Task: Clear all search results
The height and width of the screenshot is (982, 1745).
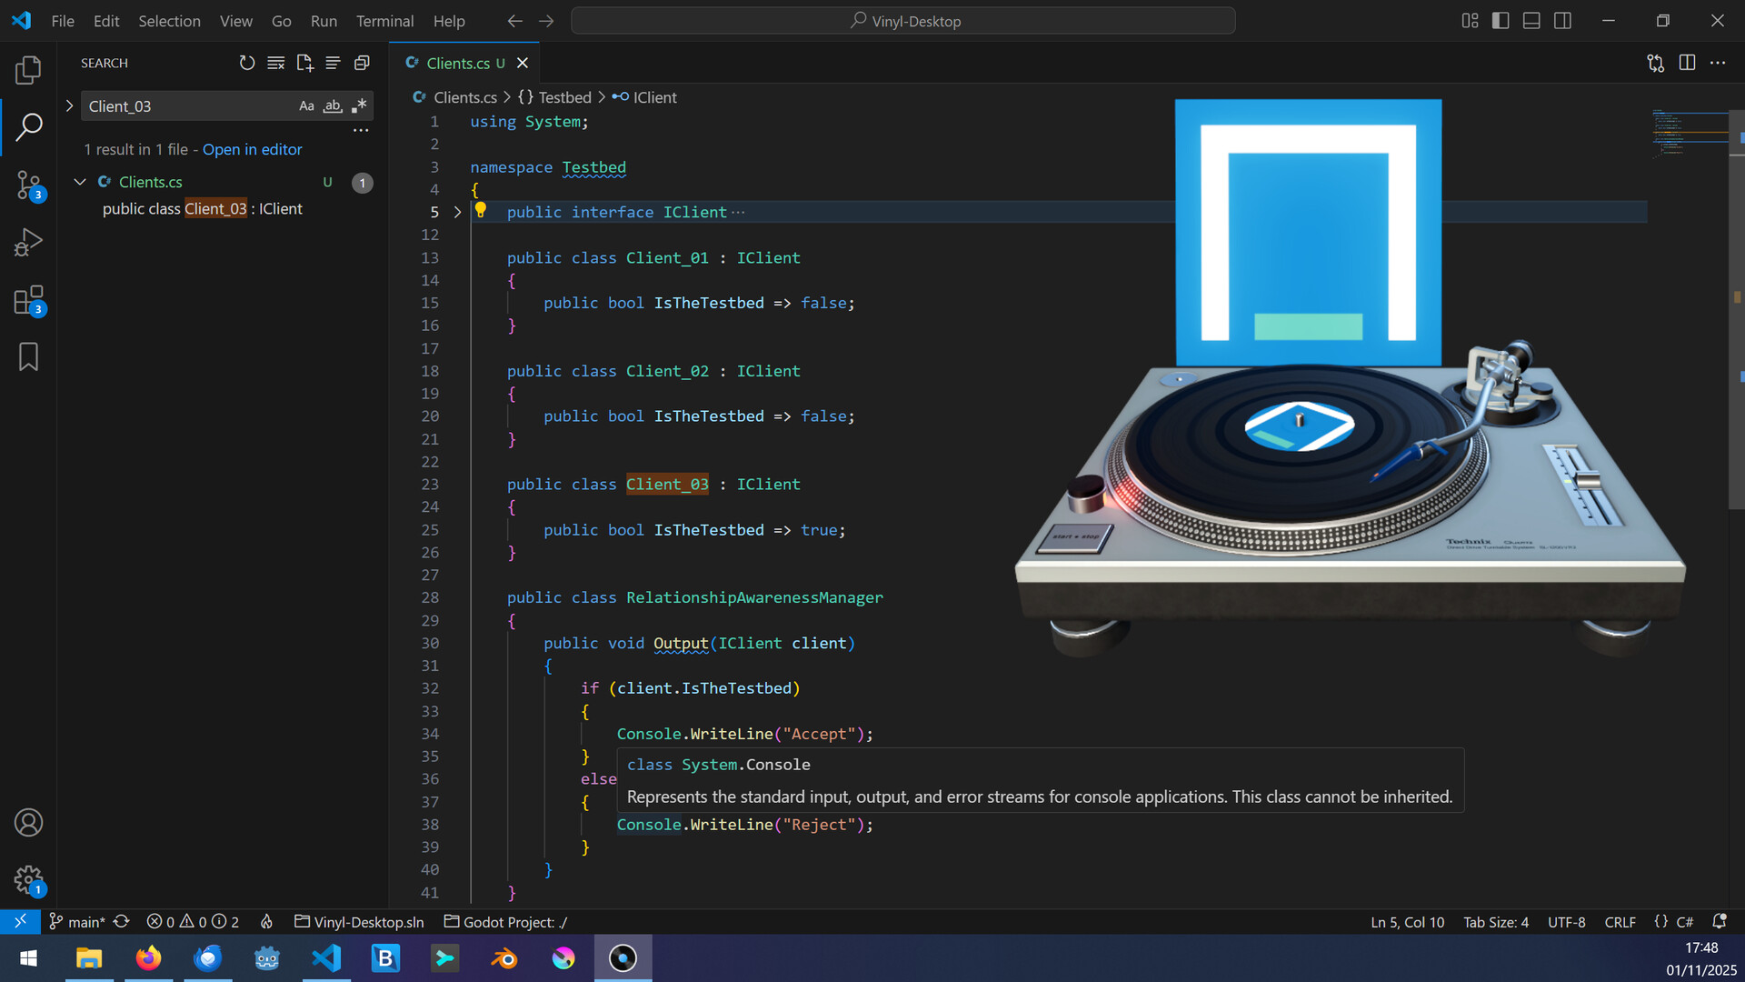Action: (x=276, y=63)
